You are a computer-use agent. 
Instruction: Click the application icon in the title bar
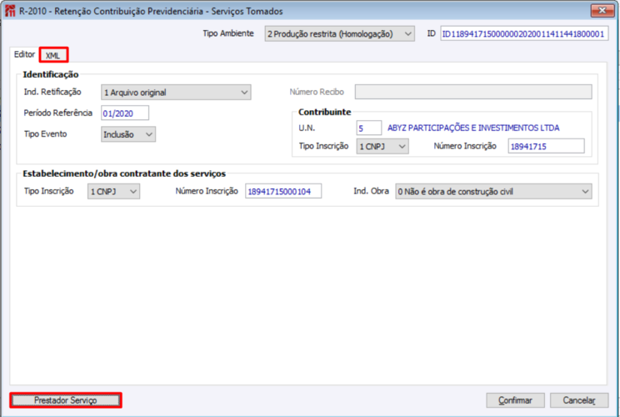coord(9,11)
